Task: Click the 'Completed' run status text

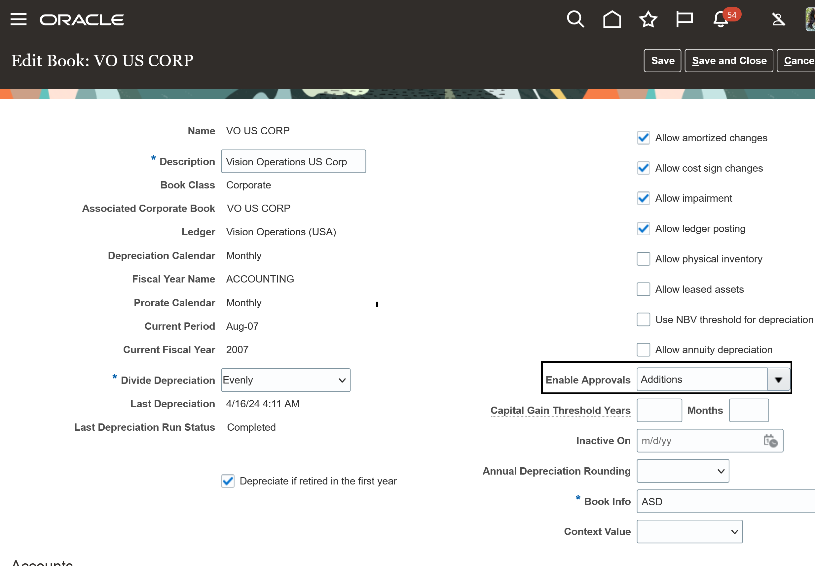Action: pyautogui.click(x=251, y=427)
